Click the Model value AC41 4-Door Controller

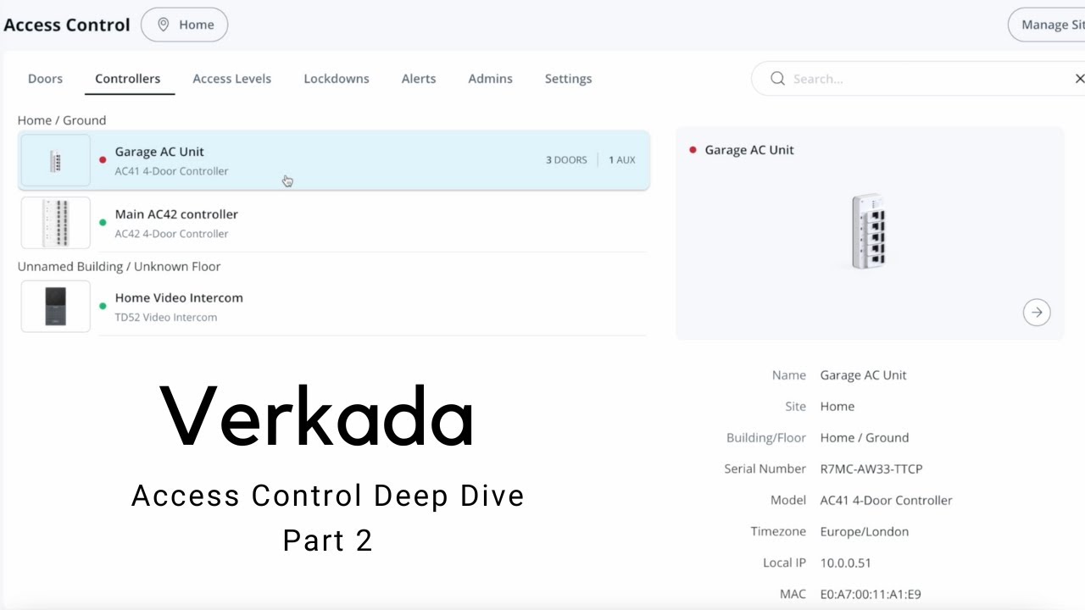point(887,501)
